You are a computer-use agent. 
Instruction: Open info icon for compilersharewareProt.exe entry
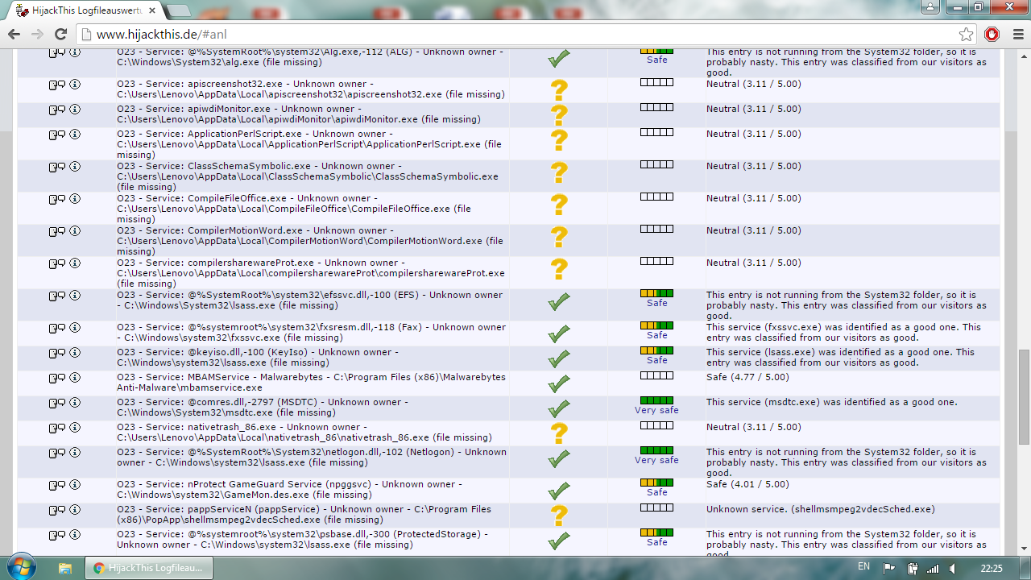pos(75,263)
